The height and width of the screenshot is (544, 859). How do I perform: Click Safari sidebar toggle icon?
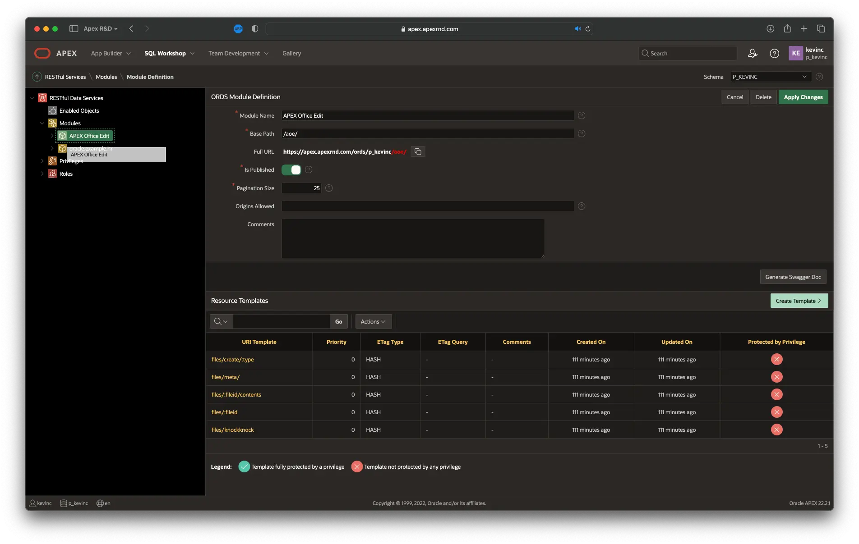point(74,28)
